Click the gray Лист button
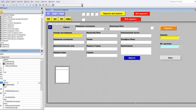Image resolution: width=196 pixels, height=110 pixels. [170, 58]
